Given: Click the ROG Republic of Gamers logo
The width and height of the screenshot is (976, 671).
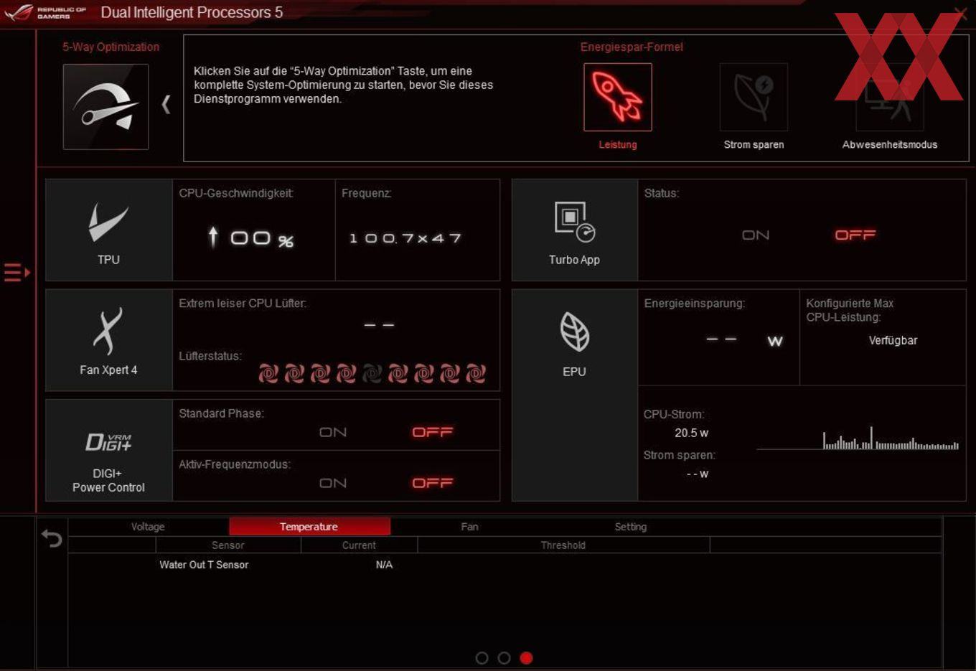Looking at the screenshot, I should pyautogui.click(x=44, y=12).
